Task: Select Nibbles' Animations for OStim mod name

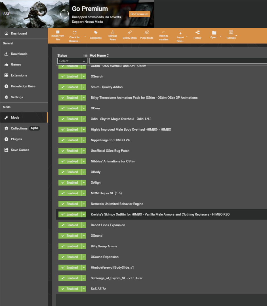Action: click(113, 161)
